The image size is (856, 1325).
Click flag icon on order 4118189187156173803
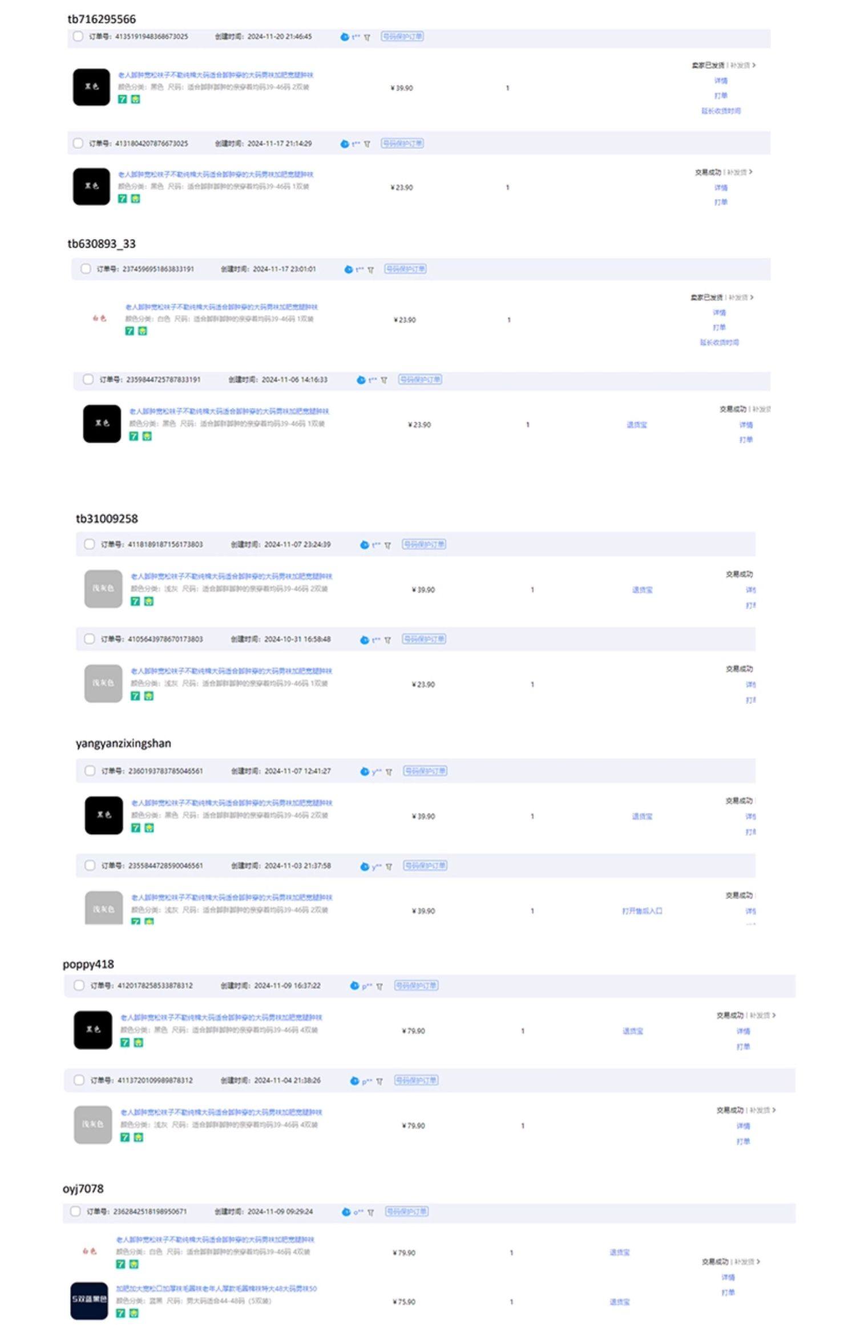tap(387, 546)
